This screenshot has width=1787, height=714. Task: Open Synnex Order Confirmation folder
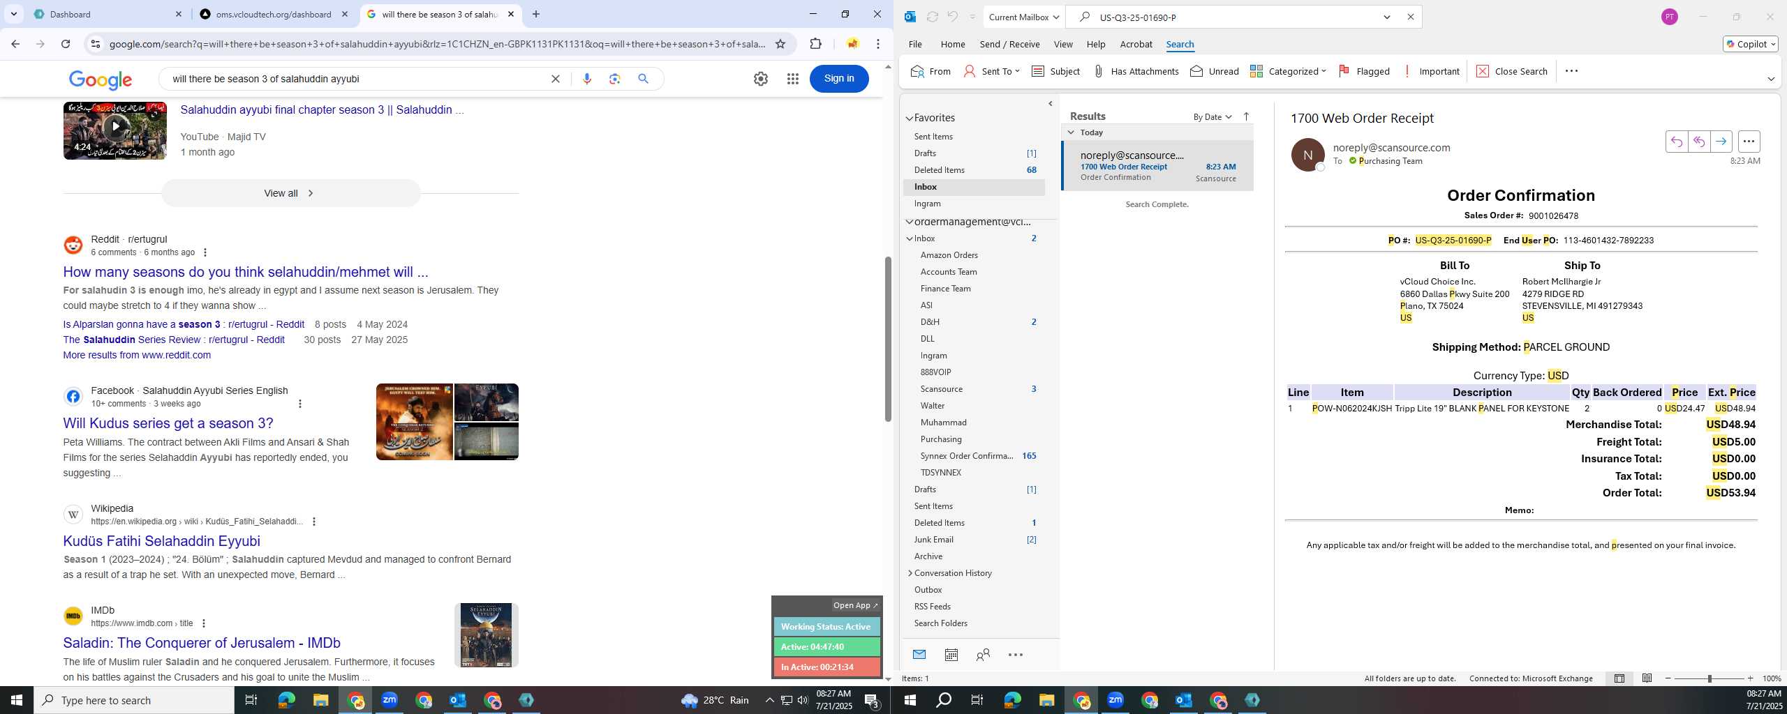[966, 456]
